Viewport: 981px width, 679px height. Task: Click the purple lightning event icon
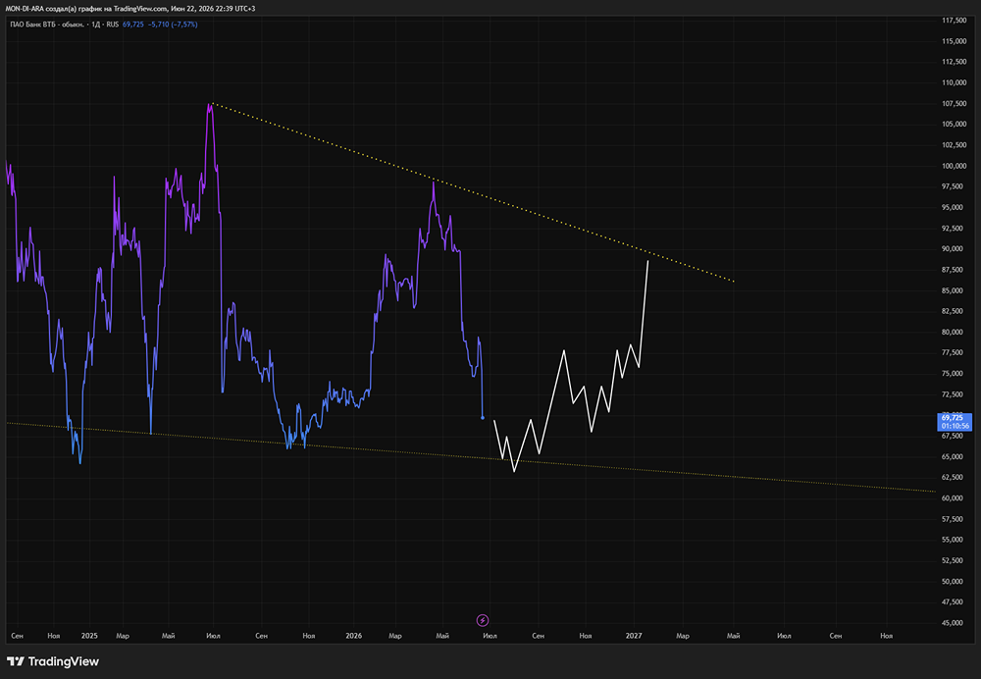(x=483, y=620)
